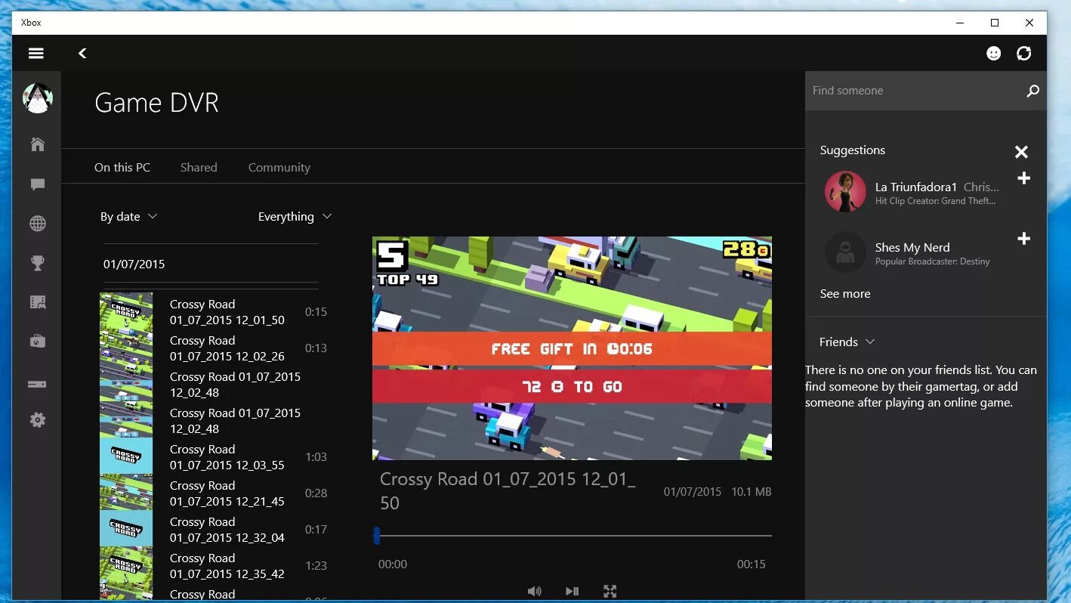
Task: Open the Achievements trophy icon
Action: pos(37,264)
